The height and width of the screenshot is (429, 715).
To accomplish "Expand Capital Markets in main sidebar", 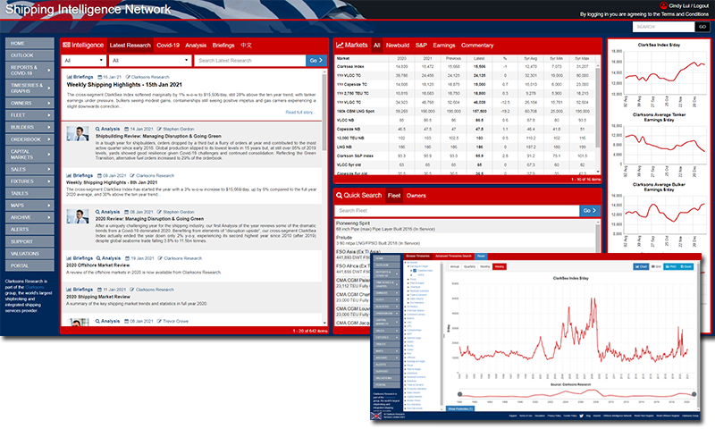I will (29, 154).
